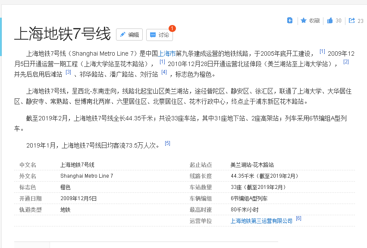Click citation [1] after 开工建设
The width and height of the screenshot is (367, 248).
[322, 51]
